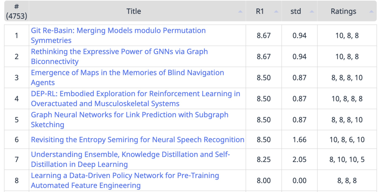Click std value 0.00 cell
The width and height of the screenshot is (381, 192).
pos(299,180)
